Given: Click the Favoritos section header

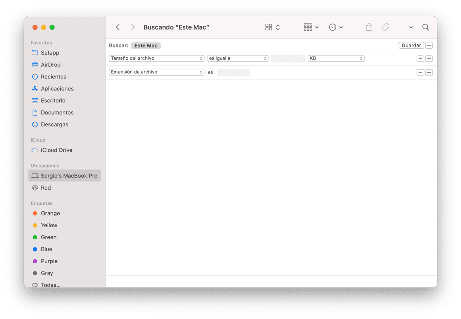Looking at the screenshot, I should coord(41,43).
